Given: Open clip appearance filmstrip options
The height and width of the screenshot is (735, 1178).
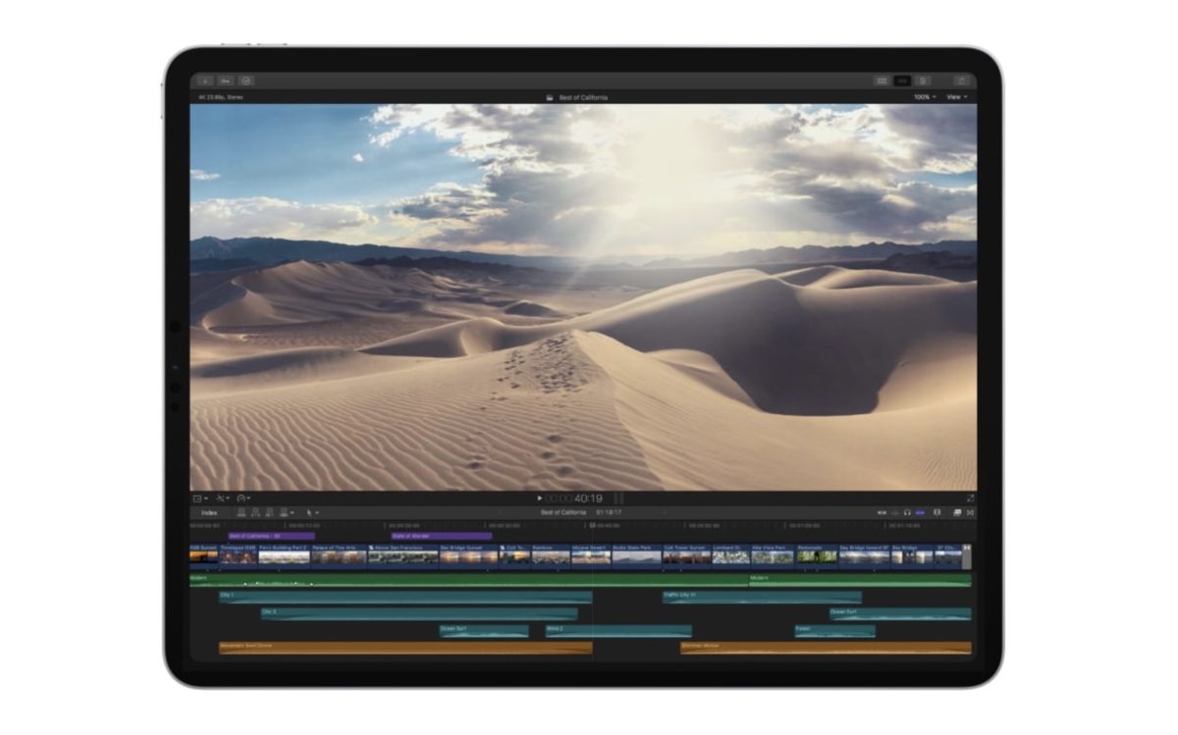Looking at the screenshot, I should pyautogui.click(x=937, y=512).
